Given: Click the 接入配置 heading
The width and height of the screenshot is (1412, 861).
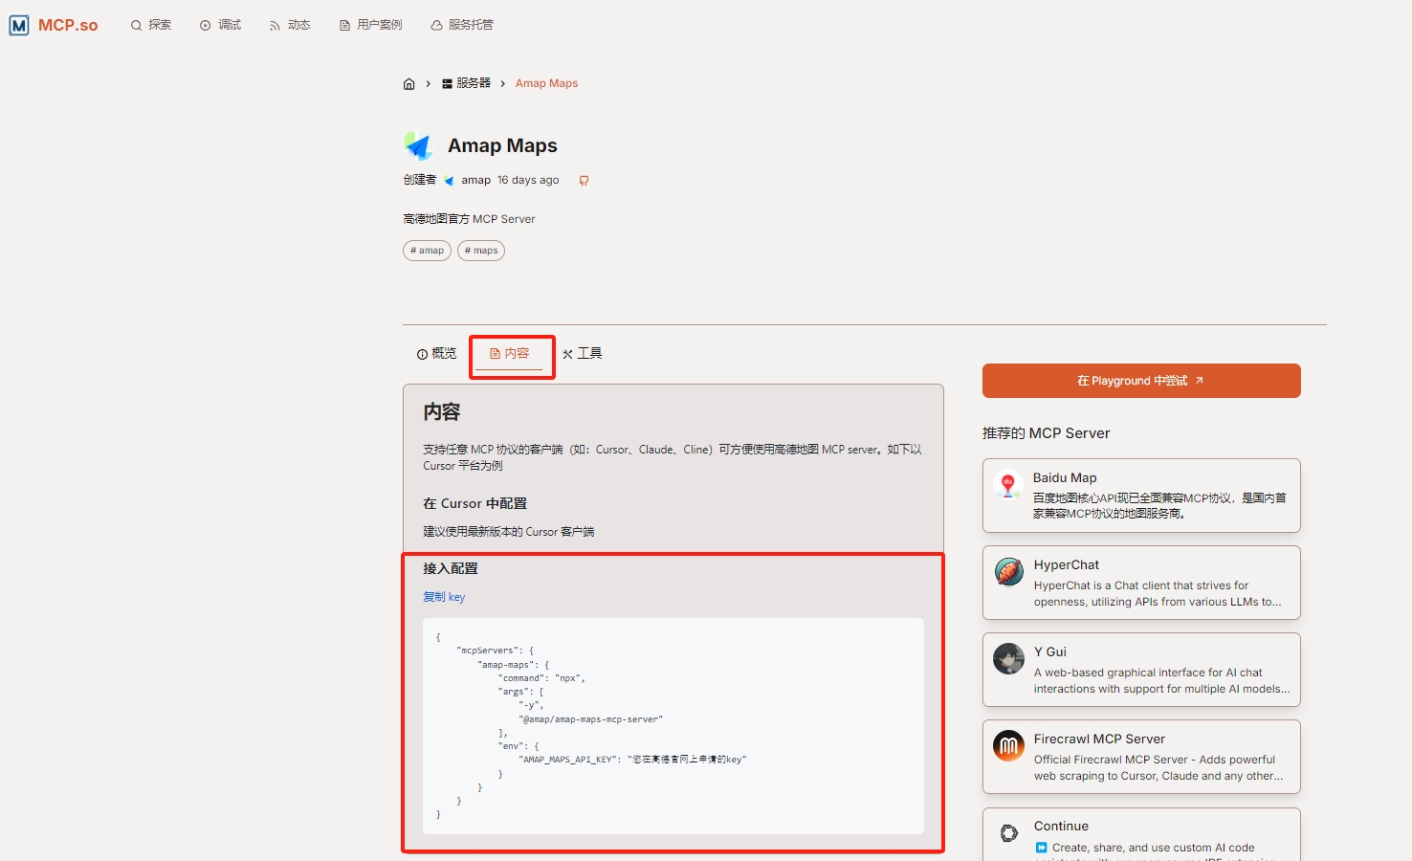Looking at the screenshot, I should [x=451, y=568].
